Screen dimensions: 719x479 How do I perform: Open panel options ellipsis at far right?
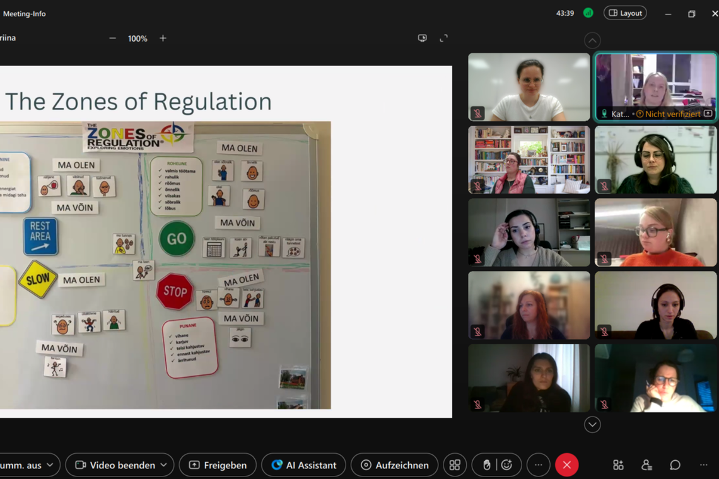704,465
